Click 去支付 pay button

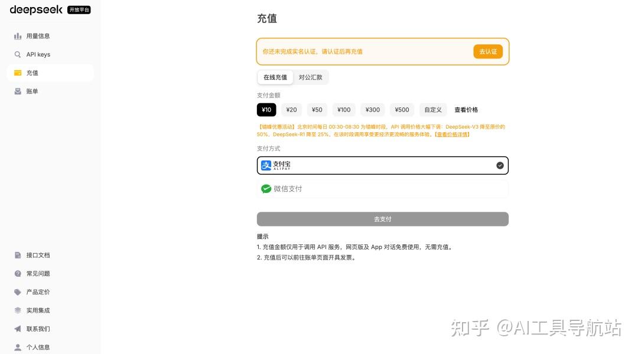382,219
